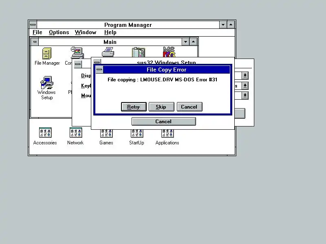Click Cancel inside File Copy Error dialog
This screenshot has width=326, height=244.
click(x=189, y=107)
